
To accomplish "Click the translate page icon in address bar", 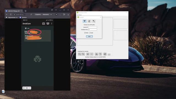I will click(x=31, y=15).
